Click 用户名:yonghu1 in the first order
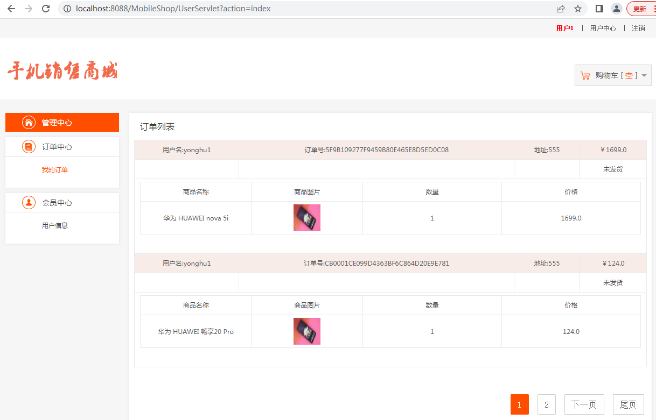656x420 pixels. (186, 150)
